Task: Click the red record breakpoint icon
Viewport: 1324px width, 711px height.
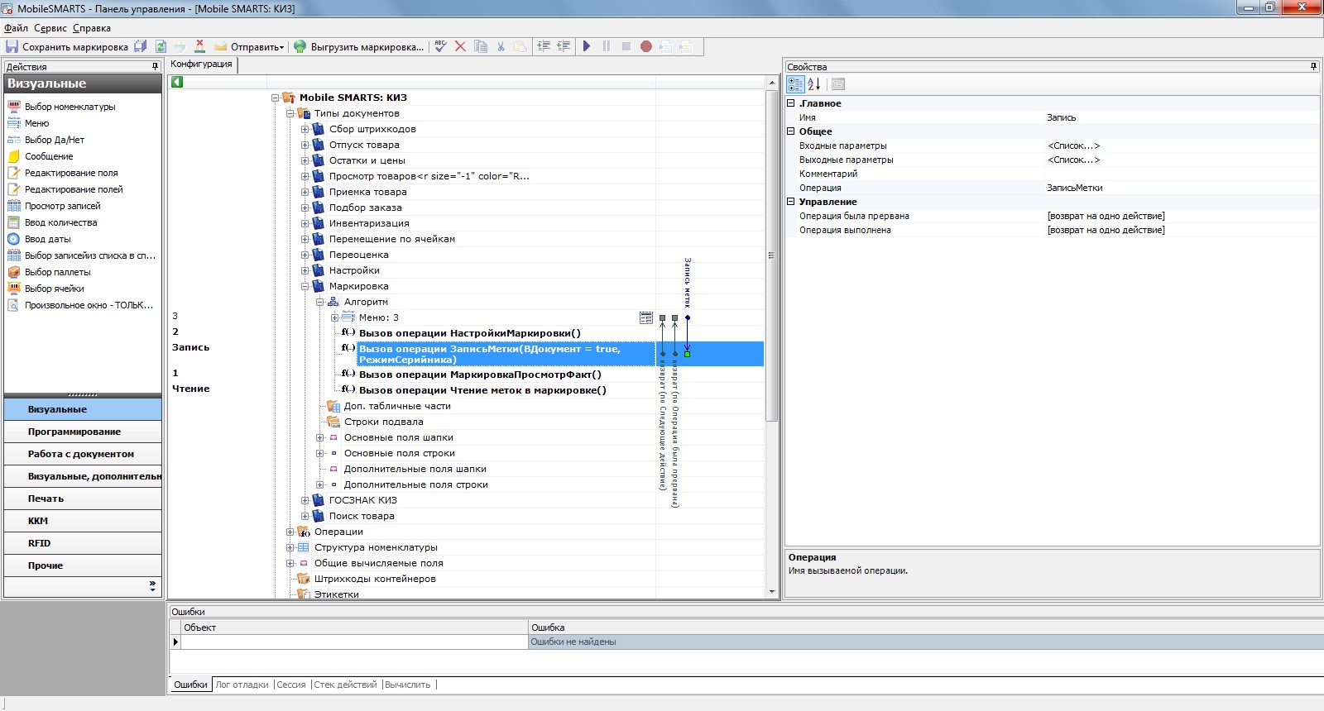Action: coord(646,46)
